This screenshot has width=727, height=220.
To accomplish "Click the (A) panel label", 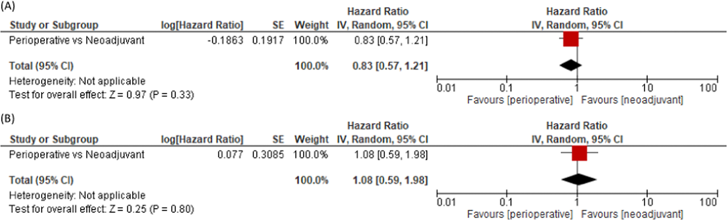I will pyautogui.click(x=8, y=6).
